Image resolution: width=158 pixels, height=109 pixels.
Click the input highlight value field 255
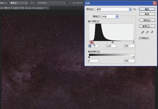coord(129,46)
